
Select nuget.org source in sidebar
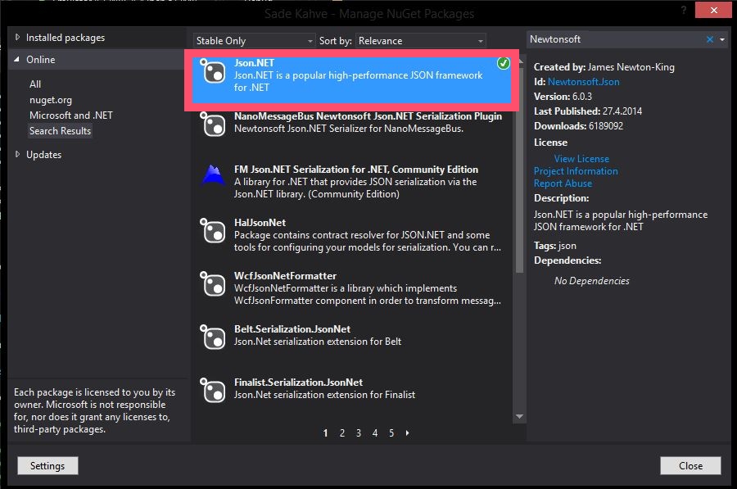click(x=51, y=100)
